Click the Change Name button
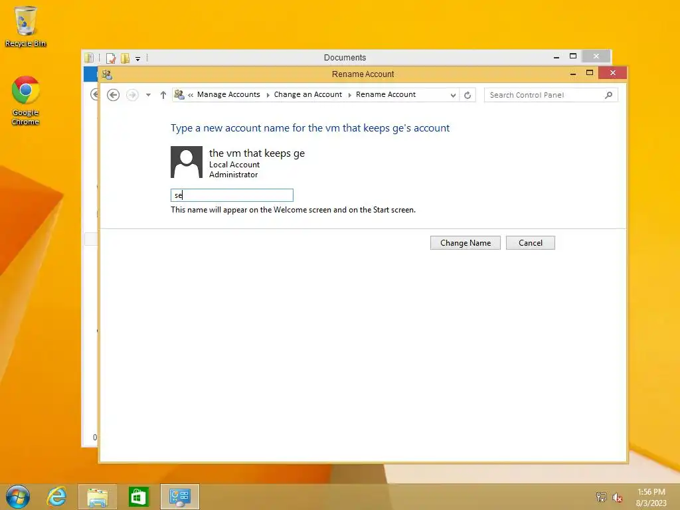 [466, 243]
